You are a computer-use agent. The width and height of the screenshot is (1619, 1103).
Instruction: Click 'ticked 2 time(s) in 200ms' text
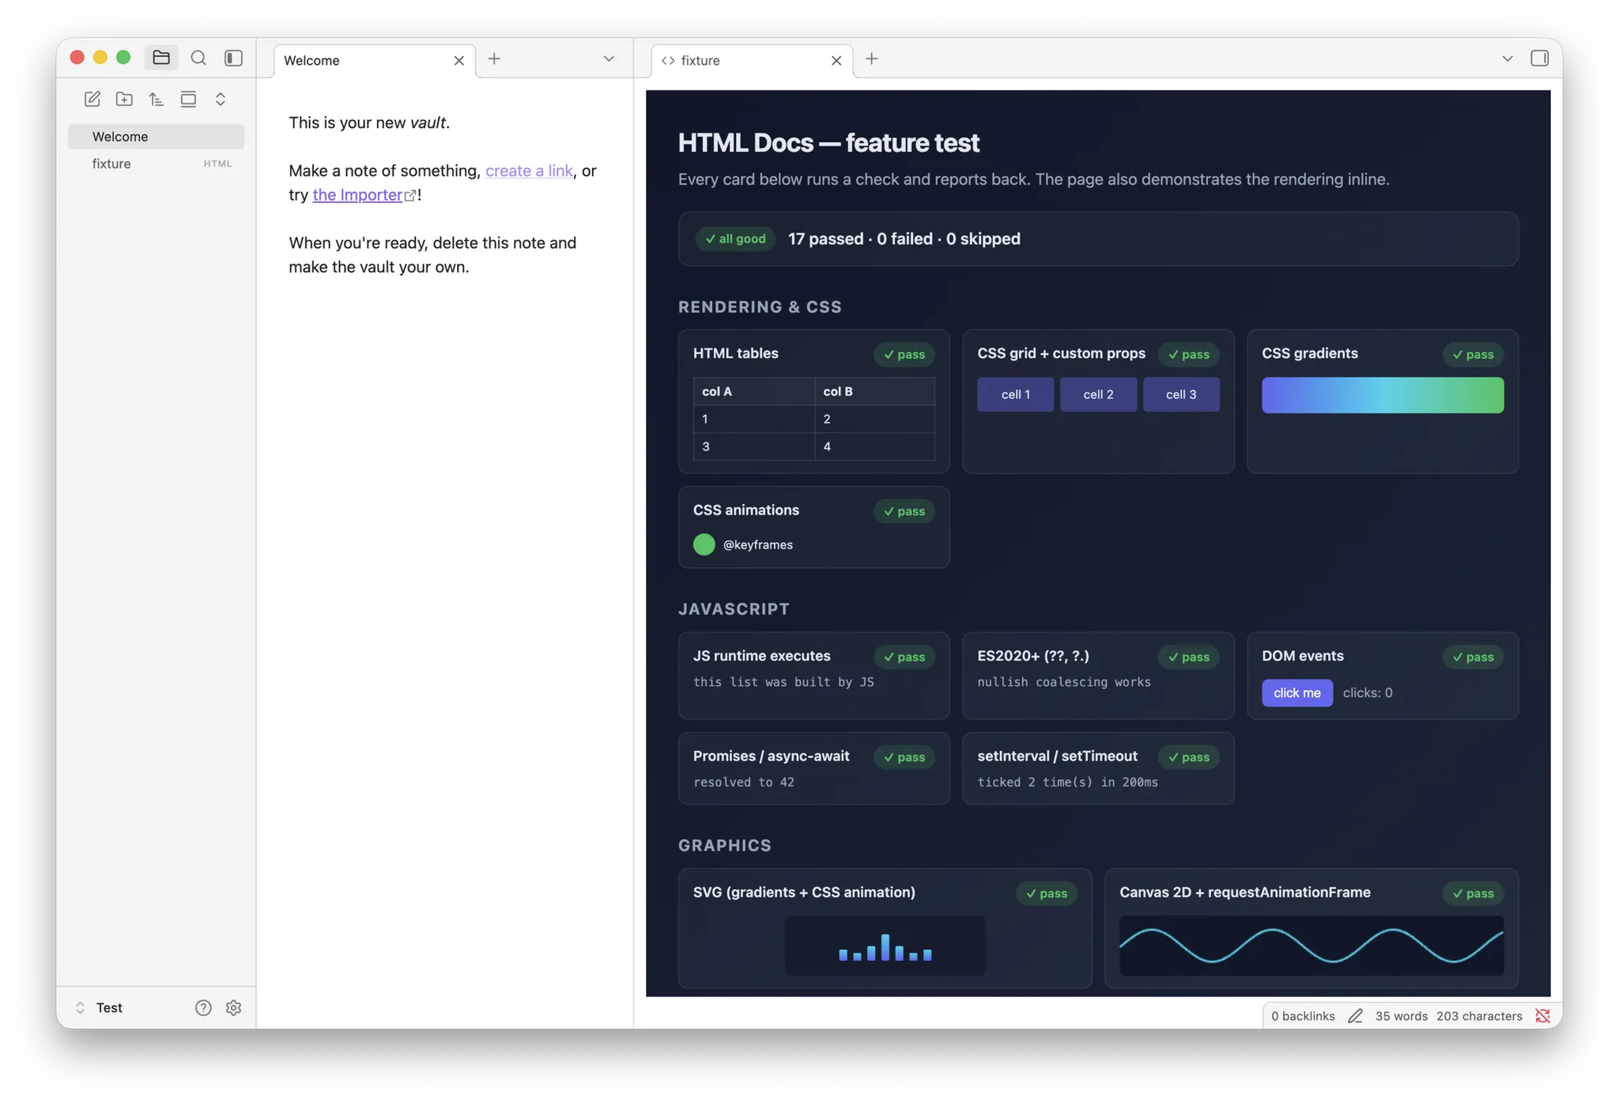tap(1067, 782)
